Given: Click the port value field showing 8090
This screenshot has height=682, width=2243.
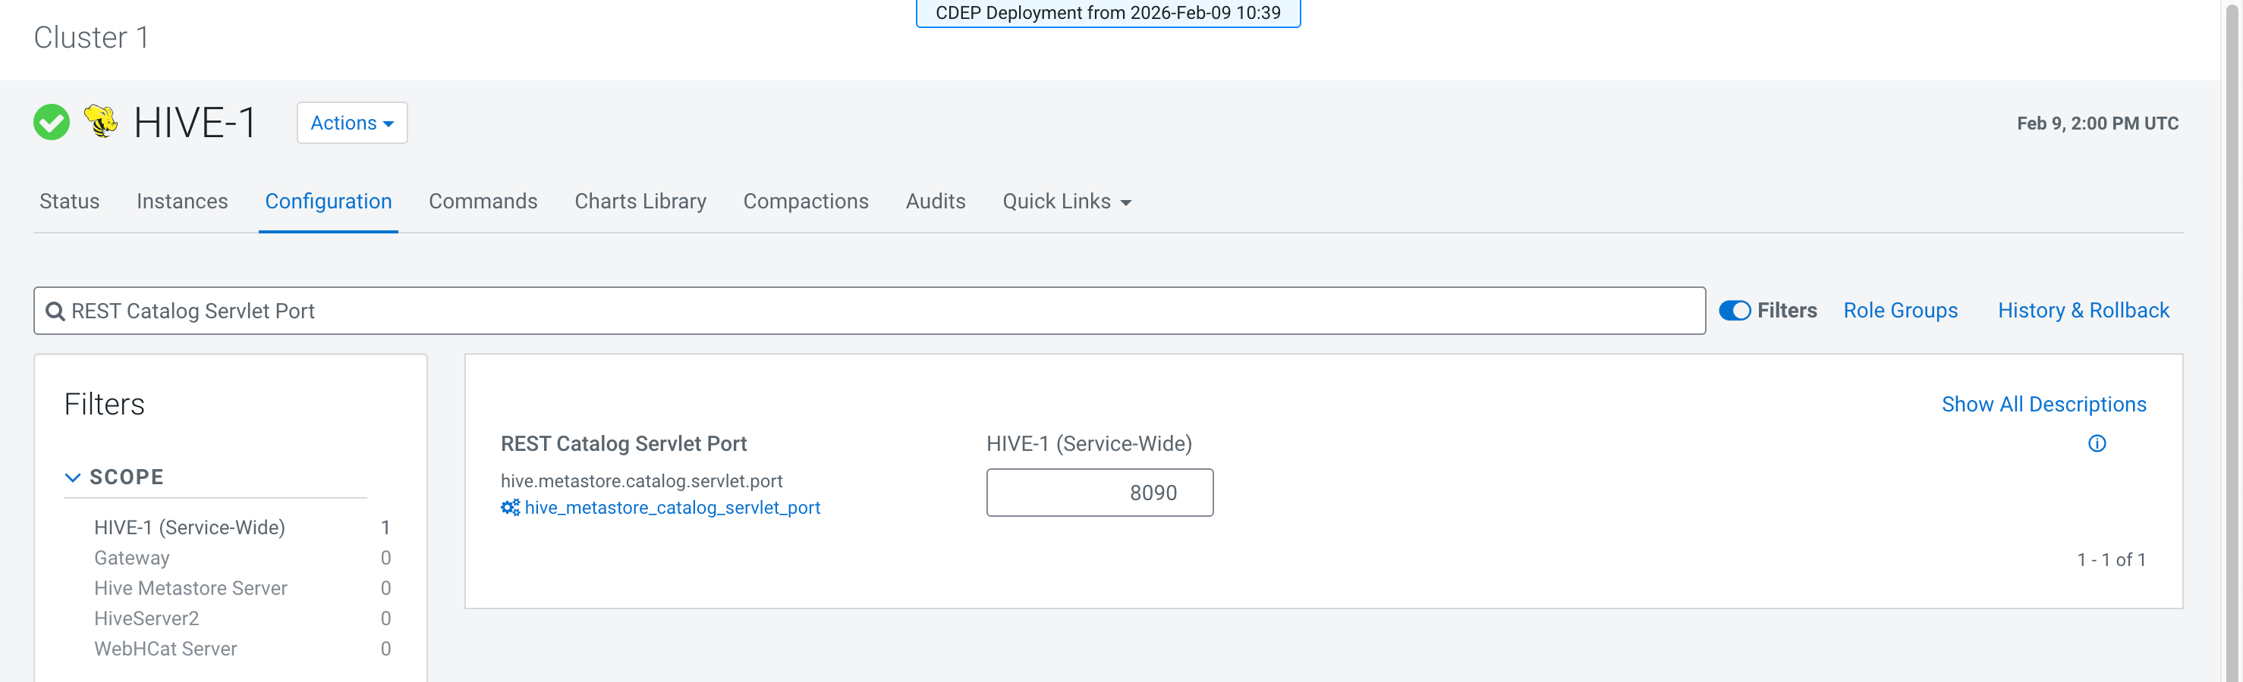Looking at the screenshot, I should coord(1099,493).
